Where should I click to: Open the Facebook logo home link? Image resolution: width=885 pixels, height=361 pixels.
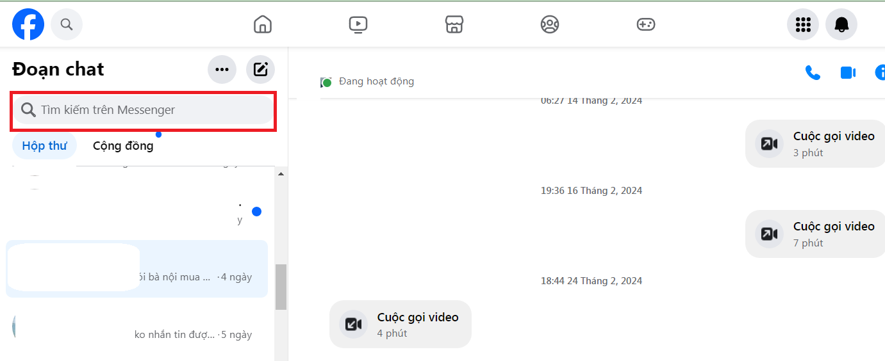28,24
